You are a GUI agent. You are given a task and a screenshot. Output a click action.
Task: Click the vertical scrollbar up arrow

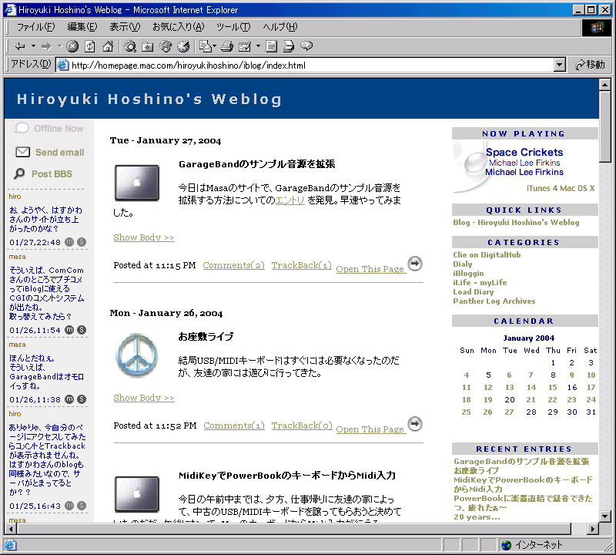tap(605, 84)
